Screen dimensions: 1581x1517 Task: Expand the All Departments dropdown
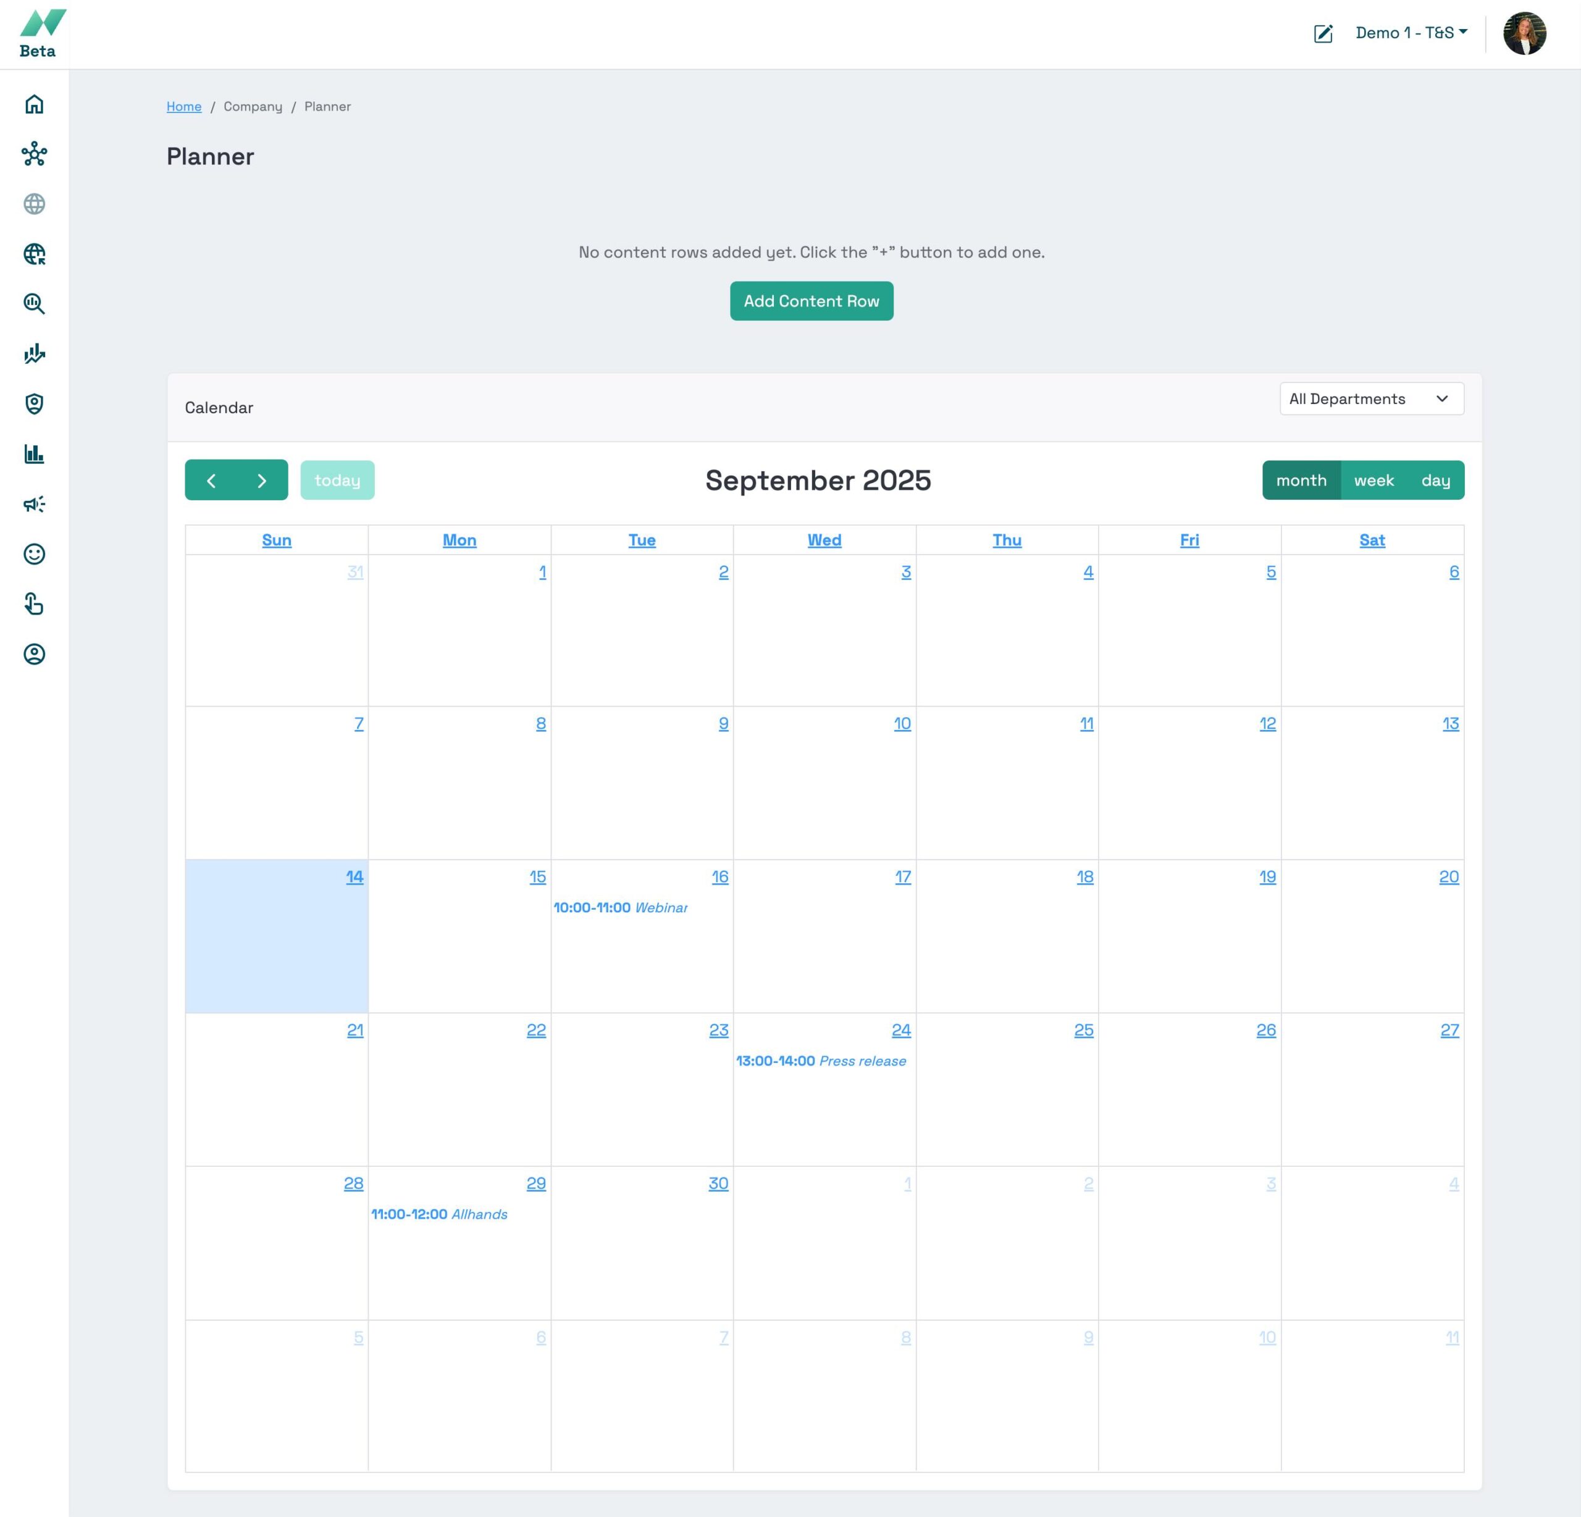[1370, 398]
